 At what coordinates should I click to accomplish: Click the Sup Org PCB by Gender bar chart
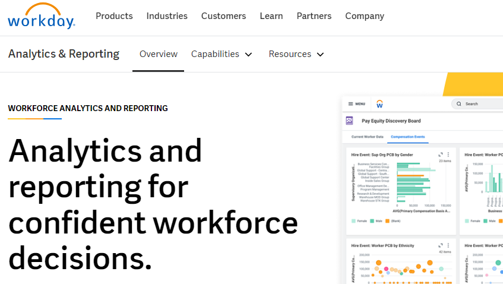401,187
